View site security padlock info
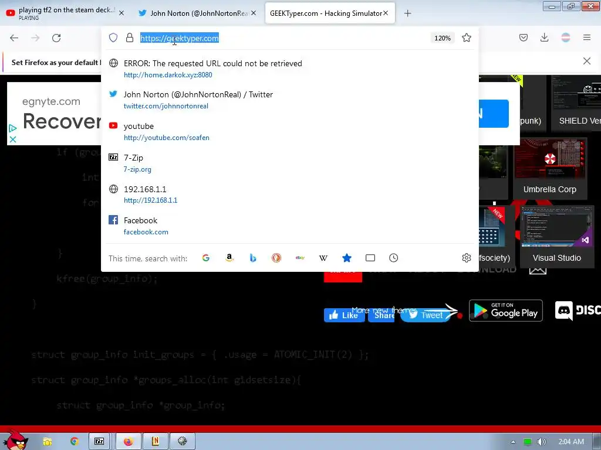The width and height of the screenshot is (601, 450). click(130, 37)
